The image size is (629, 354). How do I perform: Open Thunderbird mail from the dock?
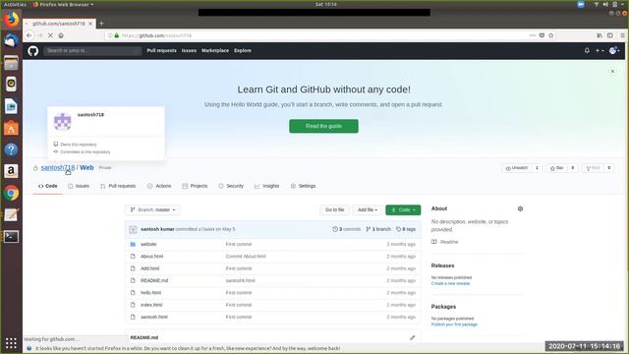point(11,41)
